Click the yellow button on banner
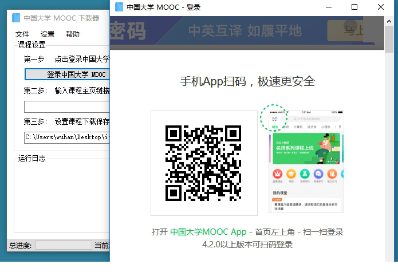This screenshot has width=398, height=272. (x=345, y=31)
